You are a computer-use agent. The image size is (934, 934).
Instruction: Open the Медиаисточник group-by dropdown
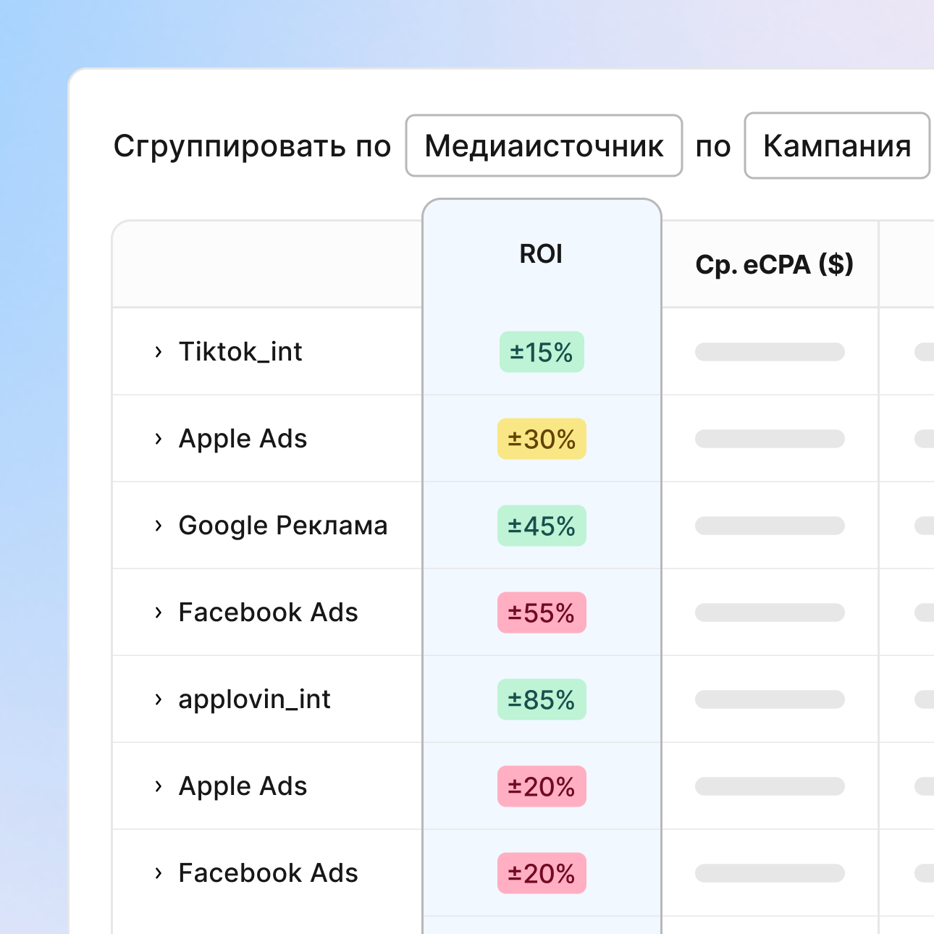pyautogui.click(x=543, y=146)
